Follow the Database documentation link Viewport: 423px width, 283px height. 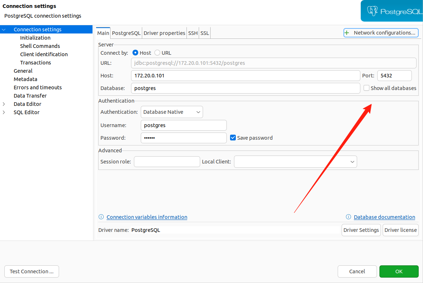coord(384,217)
